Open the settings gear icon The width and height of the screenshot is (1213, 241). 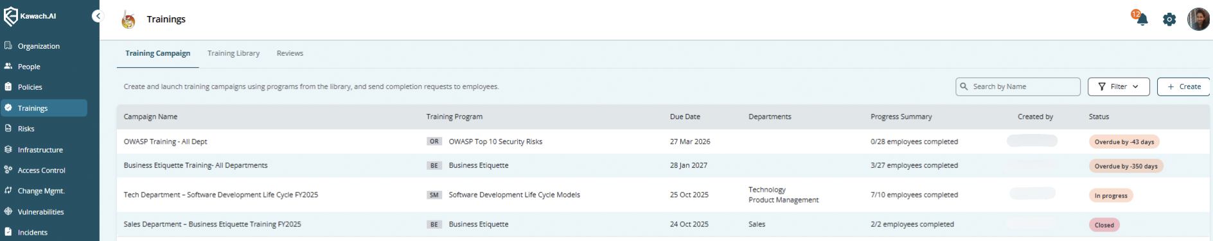(x=1169, y=19)
